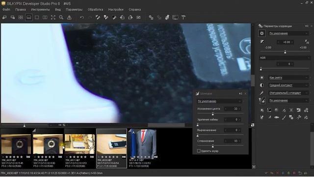Go to the previous image with the arrow

[4, 18]
